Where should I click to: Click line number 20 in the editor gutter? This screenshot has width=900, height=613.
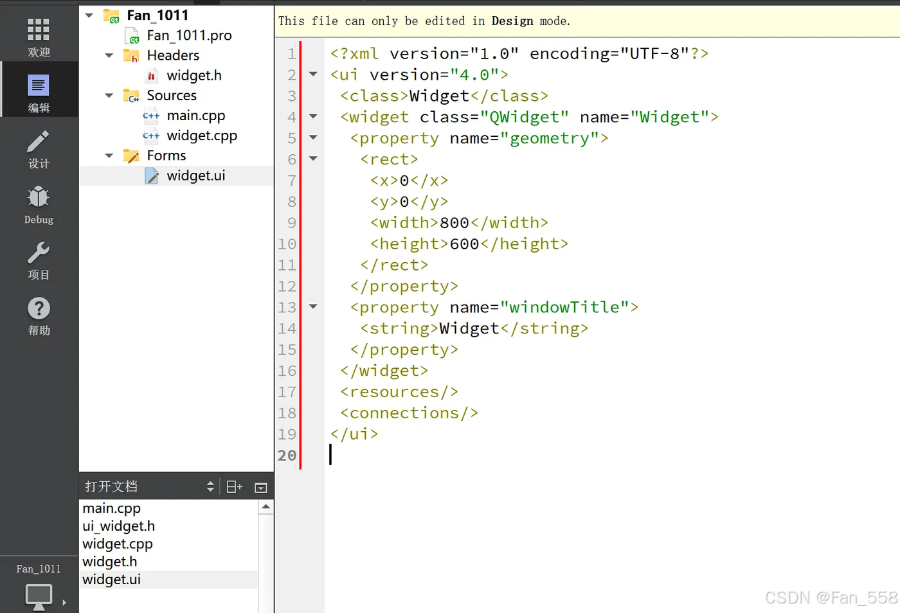pos(287,456)
